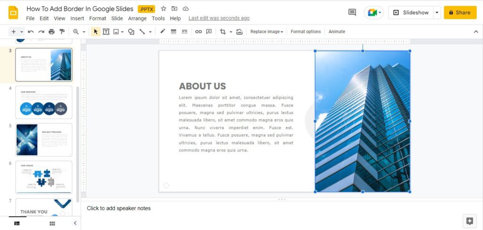Select the line tool
This screenshot has width=483, height=230.
(x=142, y=32)
